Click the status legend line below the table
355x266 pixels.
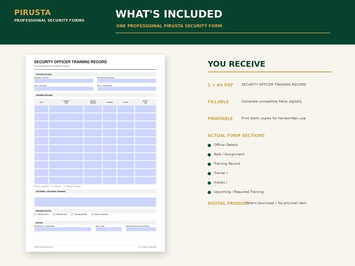57,187
